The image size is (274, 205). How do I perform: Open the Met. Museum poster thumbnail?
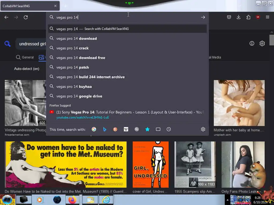click(66, 164)
